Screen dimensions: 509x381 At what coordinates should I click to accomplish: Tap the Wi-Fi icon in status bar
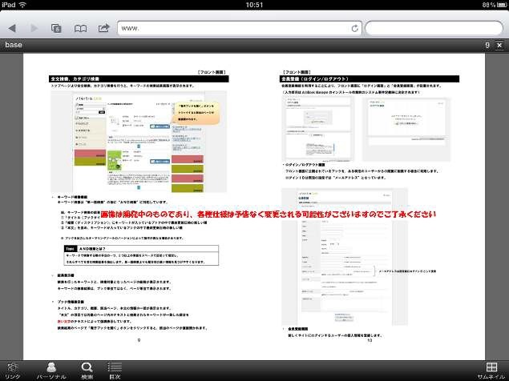tap(22, 5)
